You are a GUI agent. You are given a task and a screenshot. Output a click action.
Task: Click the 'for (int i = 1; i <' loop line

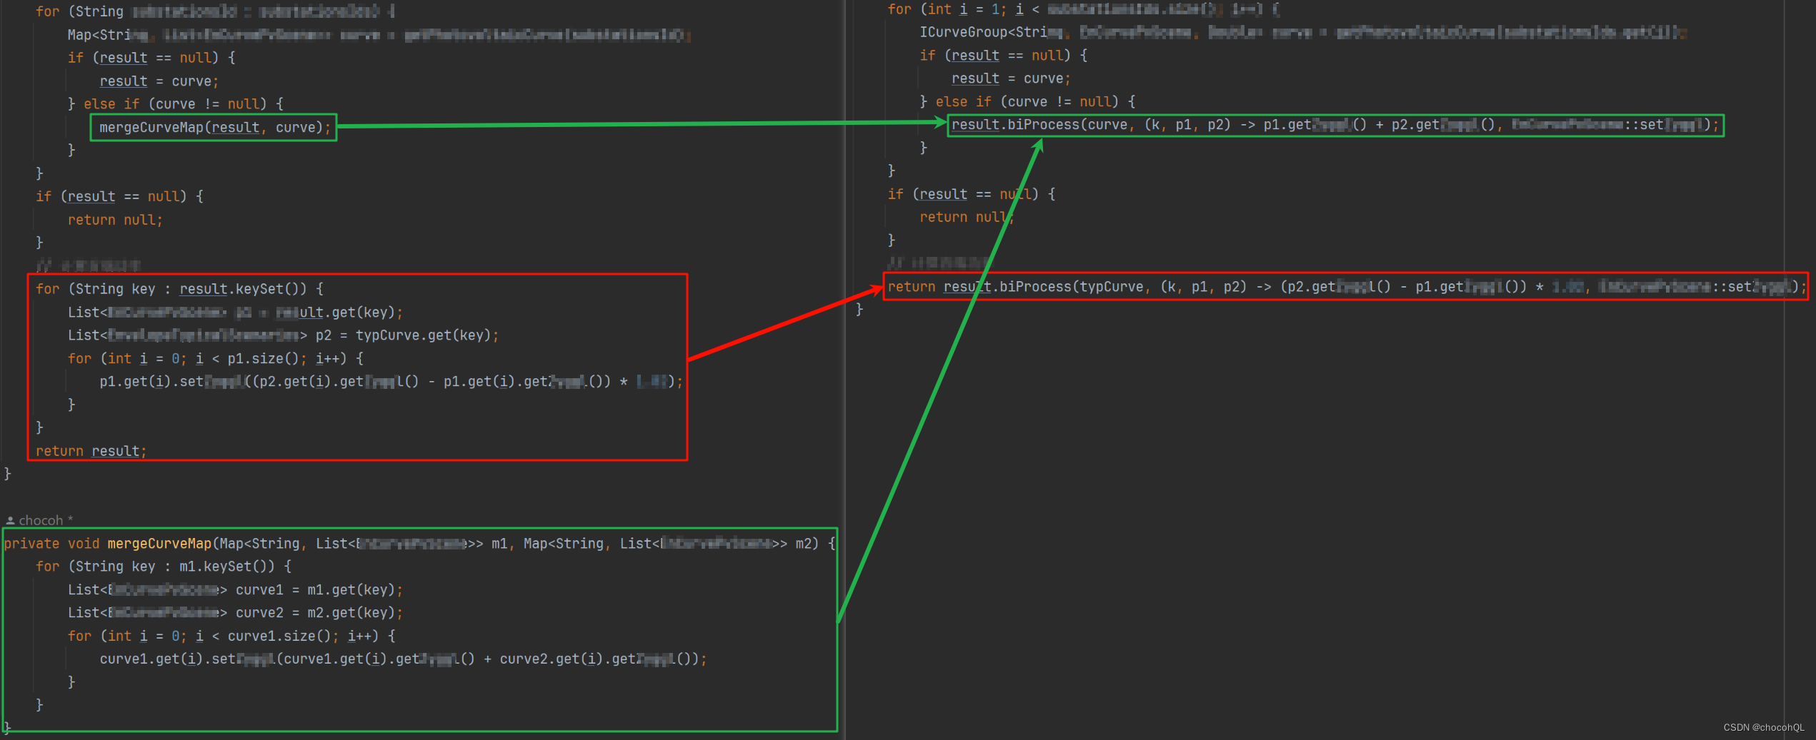tap(1084, 9)
